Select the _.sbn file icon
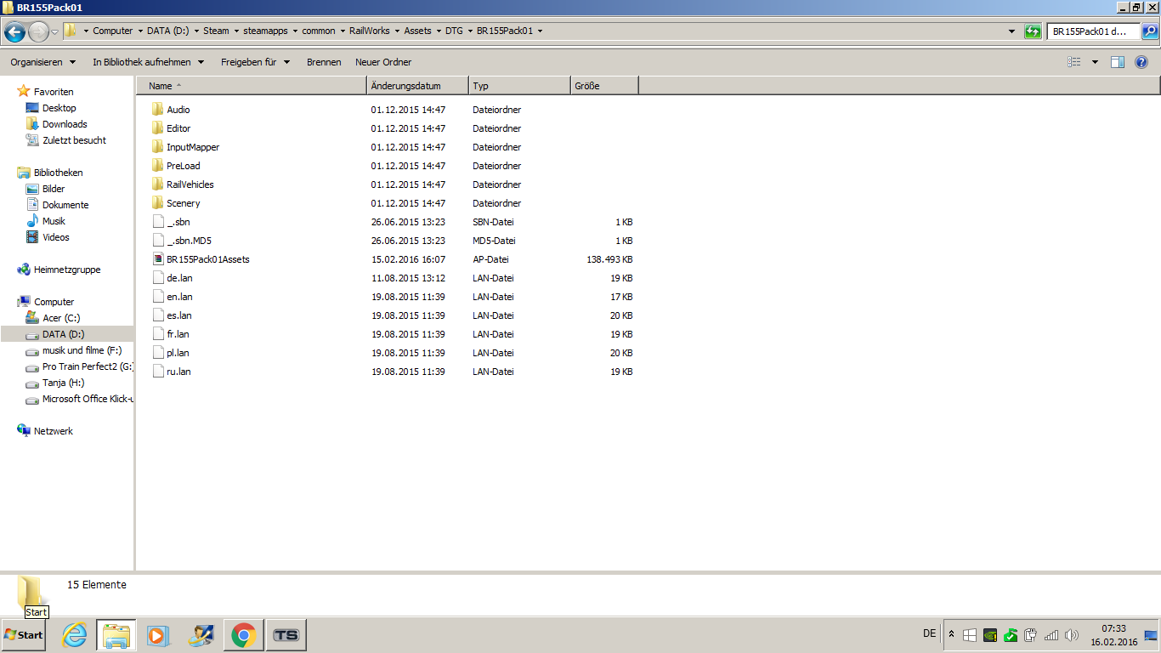 pyautogui.click(x=157, y=222)
